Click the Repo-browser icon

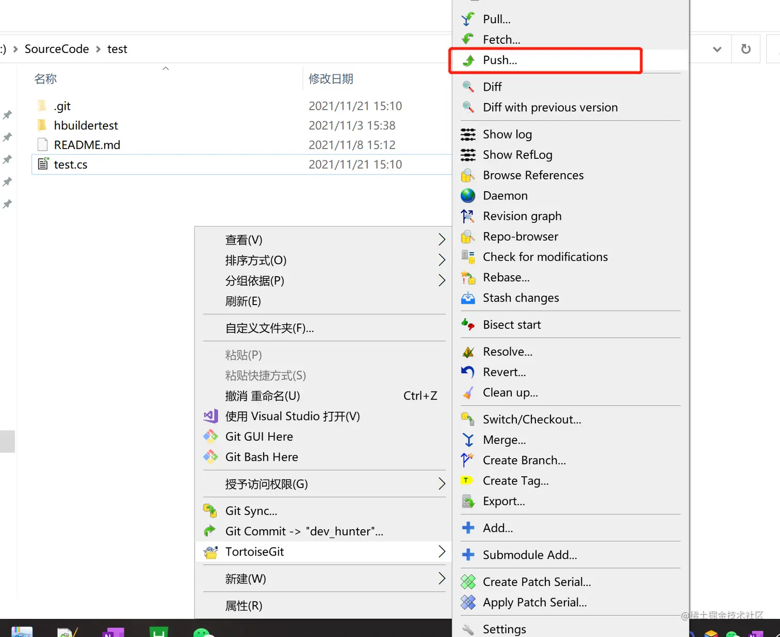coord(468,237)
